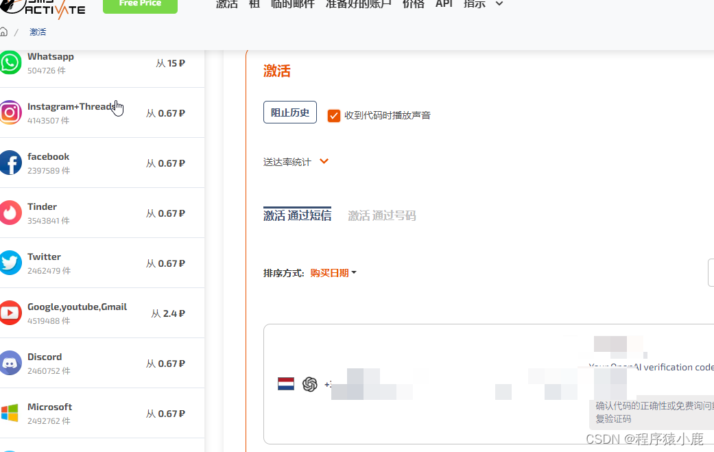Click the 激活 breadcrumb link

pyautogui.click(x=38, y=32)
